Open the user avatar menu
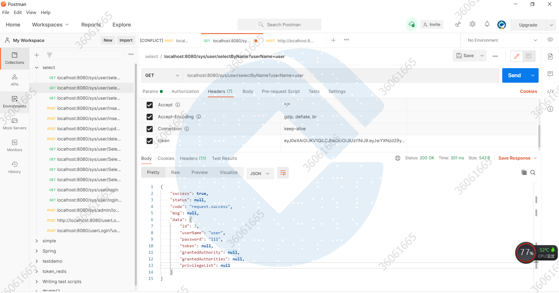 (502, 25)
